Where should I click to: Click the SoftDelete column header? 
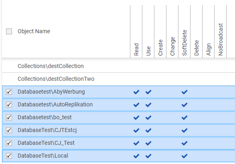[x=184, y=43]
